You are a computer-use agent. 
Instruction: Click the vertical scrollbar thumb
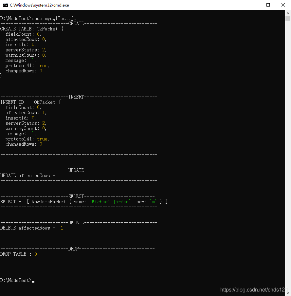point(288,18)
